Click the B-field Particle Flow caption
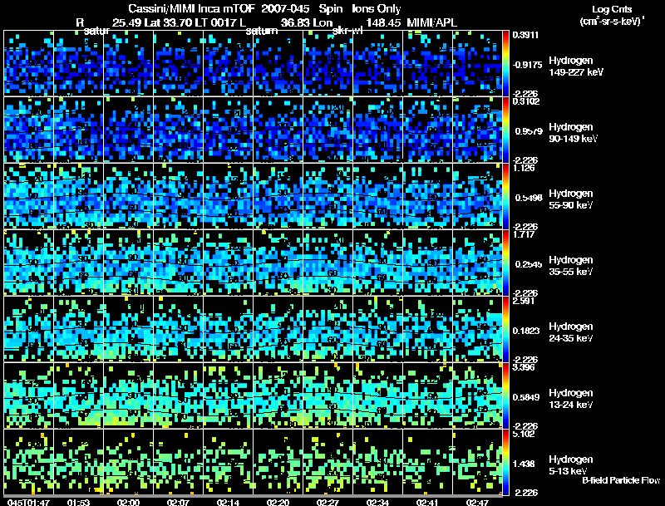Viewport: 665px width, 506px height. [621, 480]
